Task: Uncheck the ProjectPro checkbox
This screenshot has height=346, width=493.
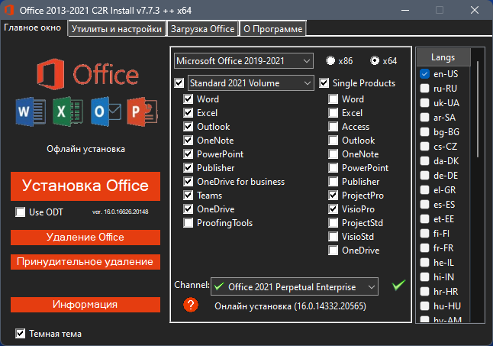Action: 333,196
